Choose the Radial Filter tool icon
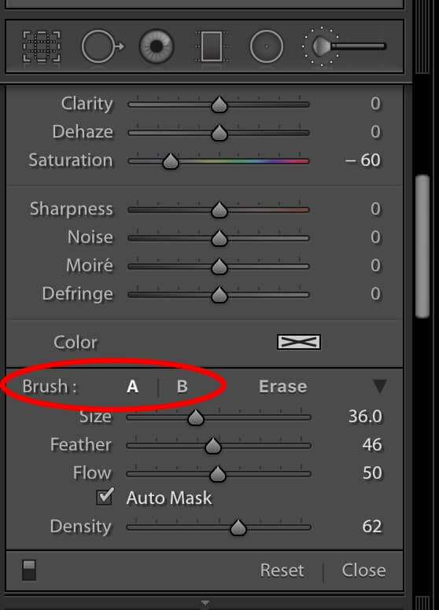The width and height of the screenshot is (439, 610). [267, 46]
